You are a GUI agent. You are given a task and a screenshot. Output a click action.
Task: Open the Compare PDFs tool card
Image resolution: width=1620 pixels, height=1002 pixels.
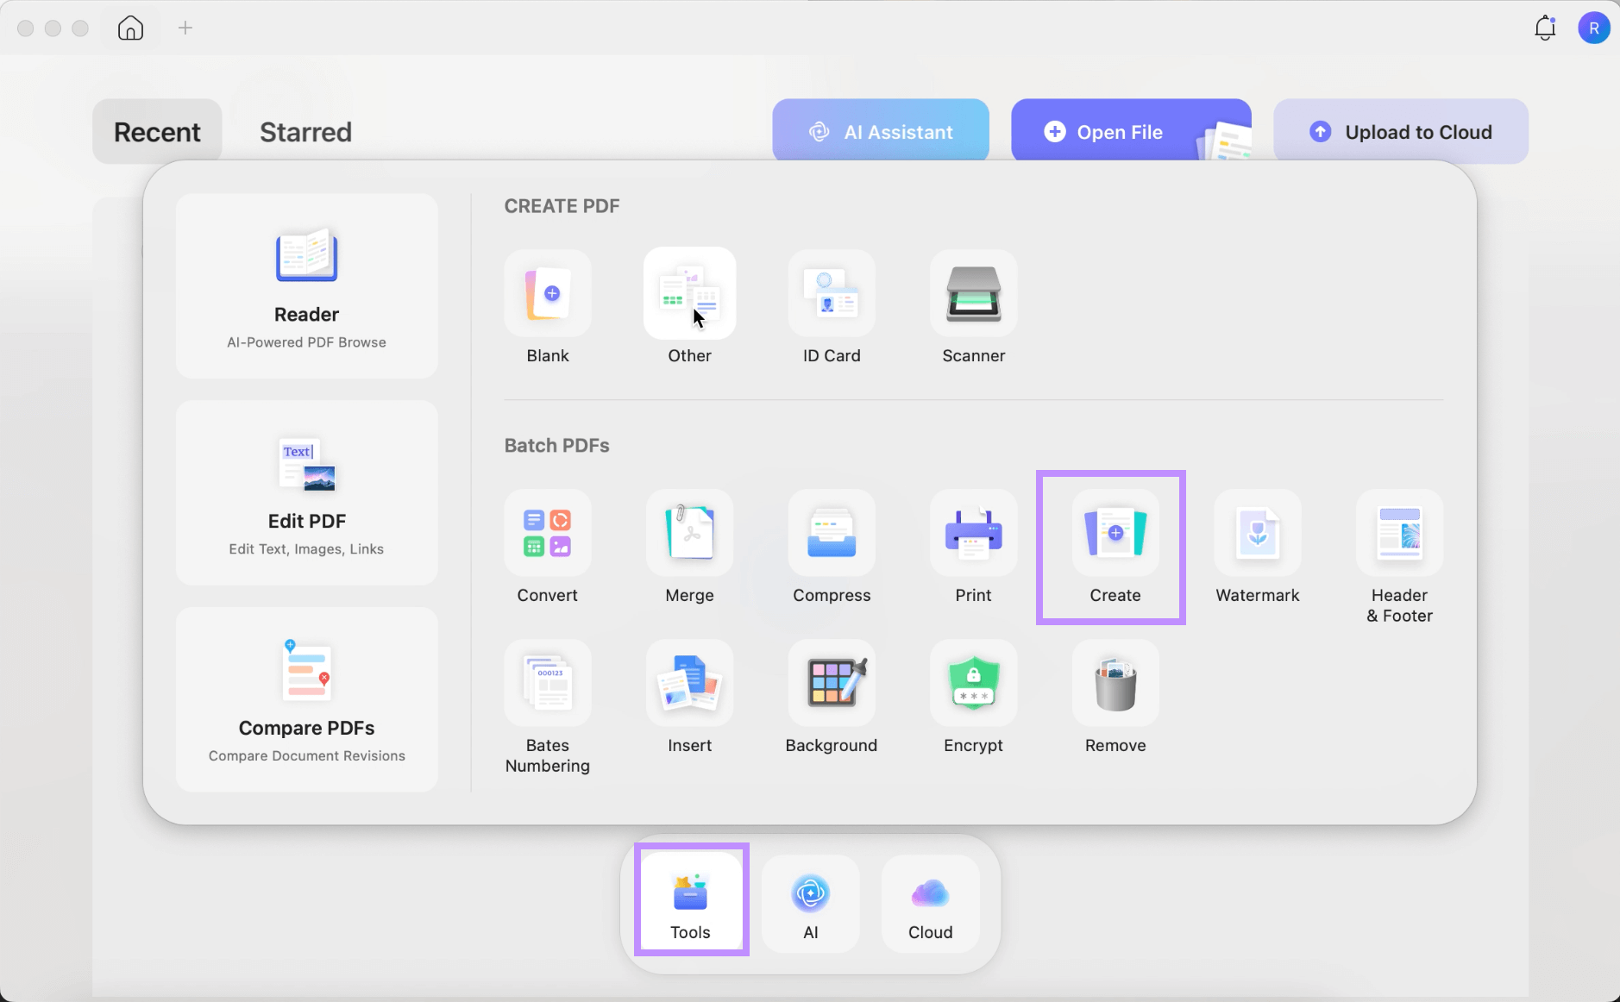[x=306, y=699]
